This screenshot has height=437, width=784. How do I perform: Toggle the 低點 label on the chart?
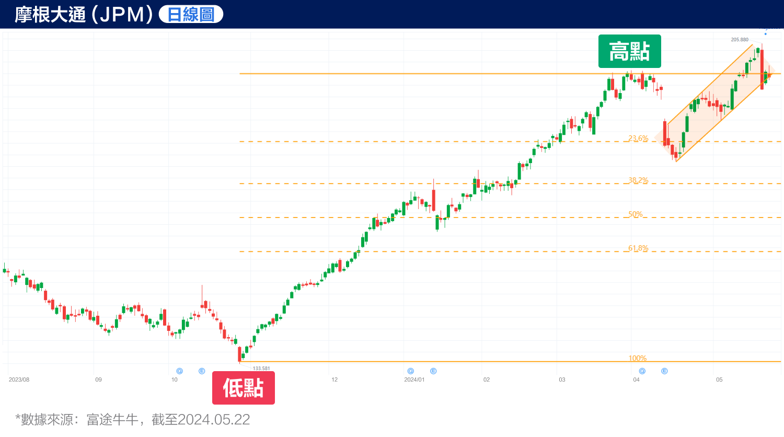pos(244,388)
